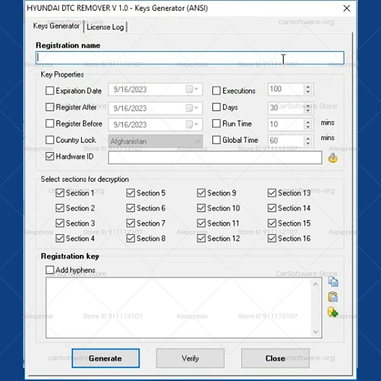Click the Close button
The image size is (381, 381).
tap(275, 358)
